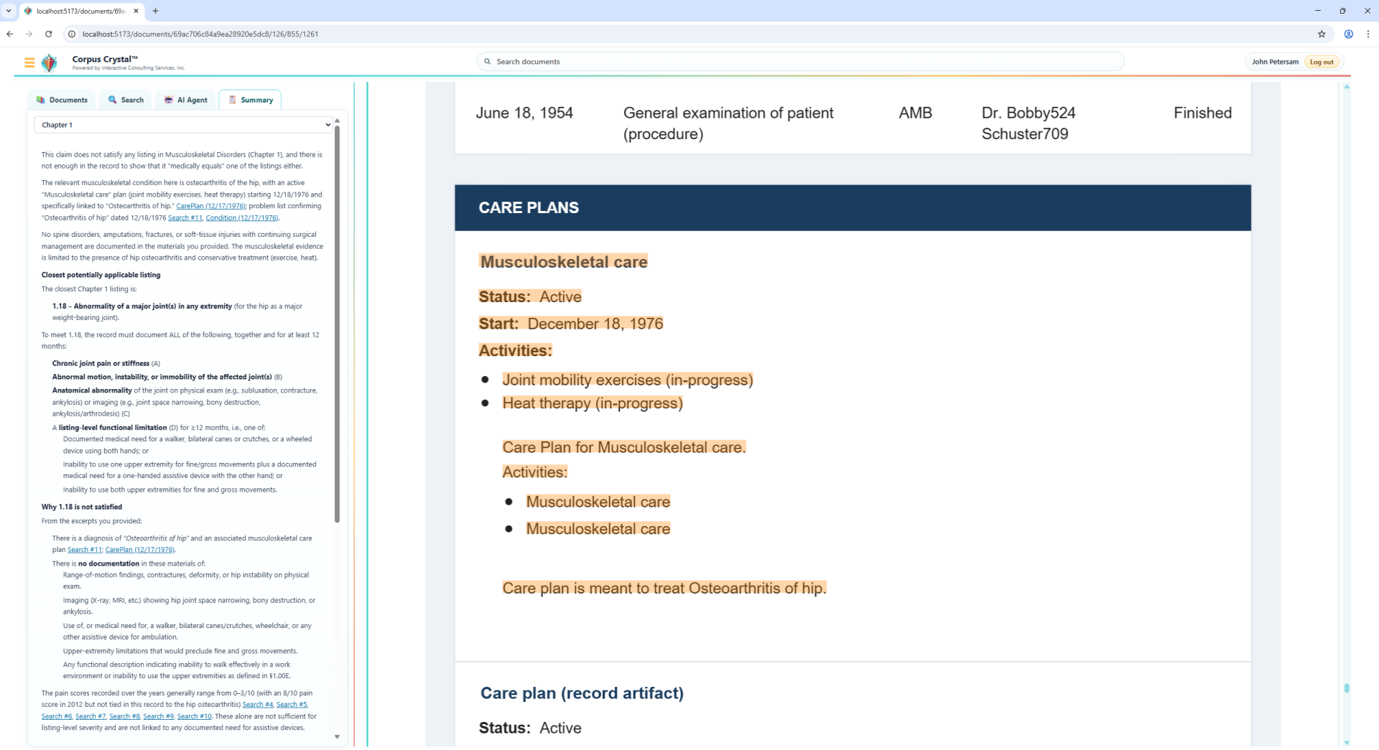This screenshot has width=1379, height=750.
Task: Log out of John Petersam account
Action: [1321, 62]
